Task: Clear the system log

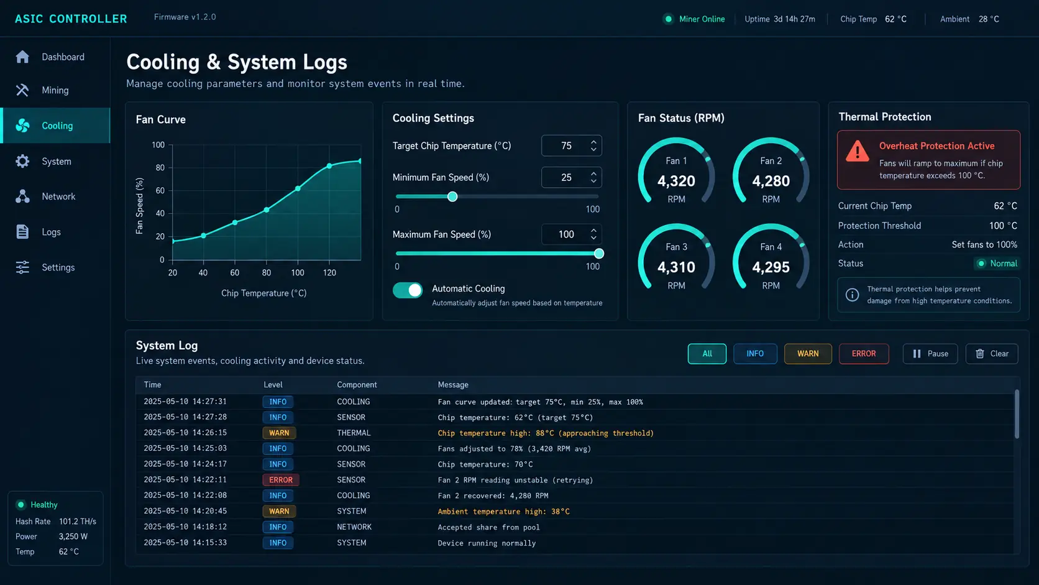Action: pyautogui.click(x=992, y=354)
